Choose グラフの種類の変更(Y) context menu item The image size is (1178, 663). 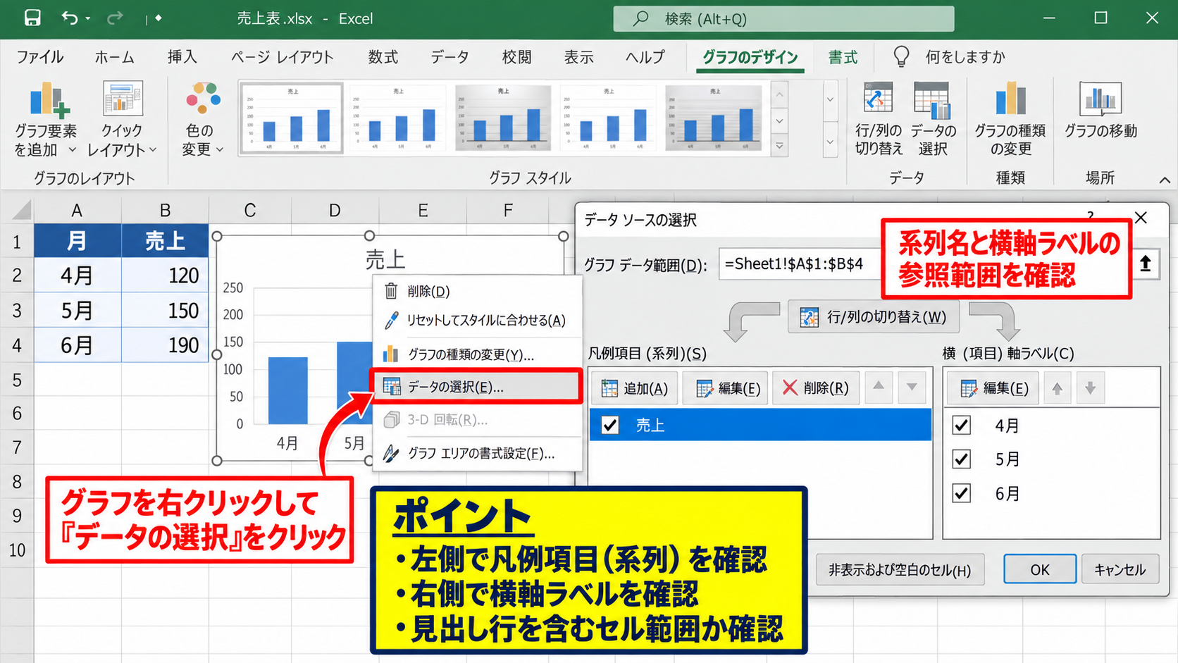[477, 354]
